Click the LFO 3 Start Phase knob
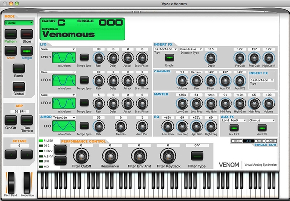The height and width of the screenshot is (201, 290). [x=142, y=103]
